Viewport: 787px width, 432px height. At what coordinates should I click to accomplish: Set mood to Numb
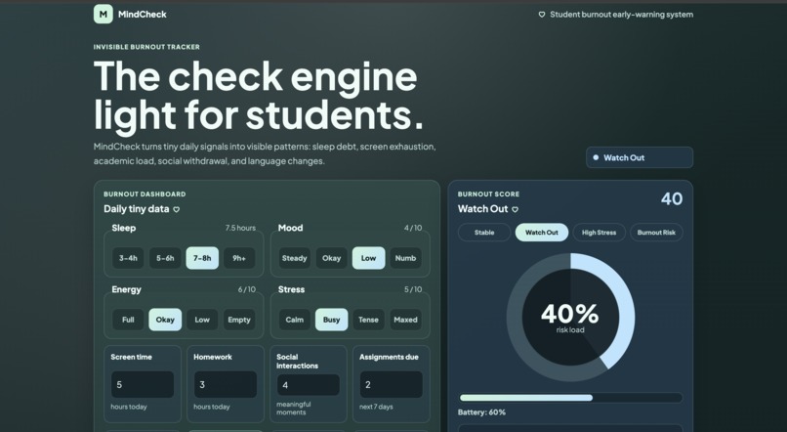click(x=405, y=258)
